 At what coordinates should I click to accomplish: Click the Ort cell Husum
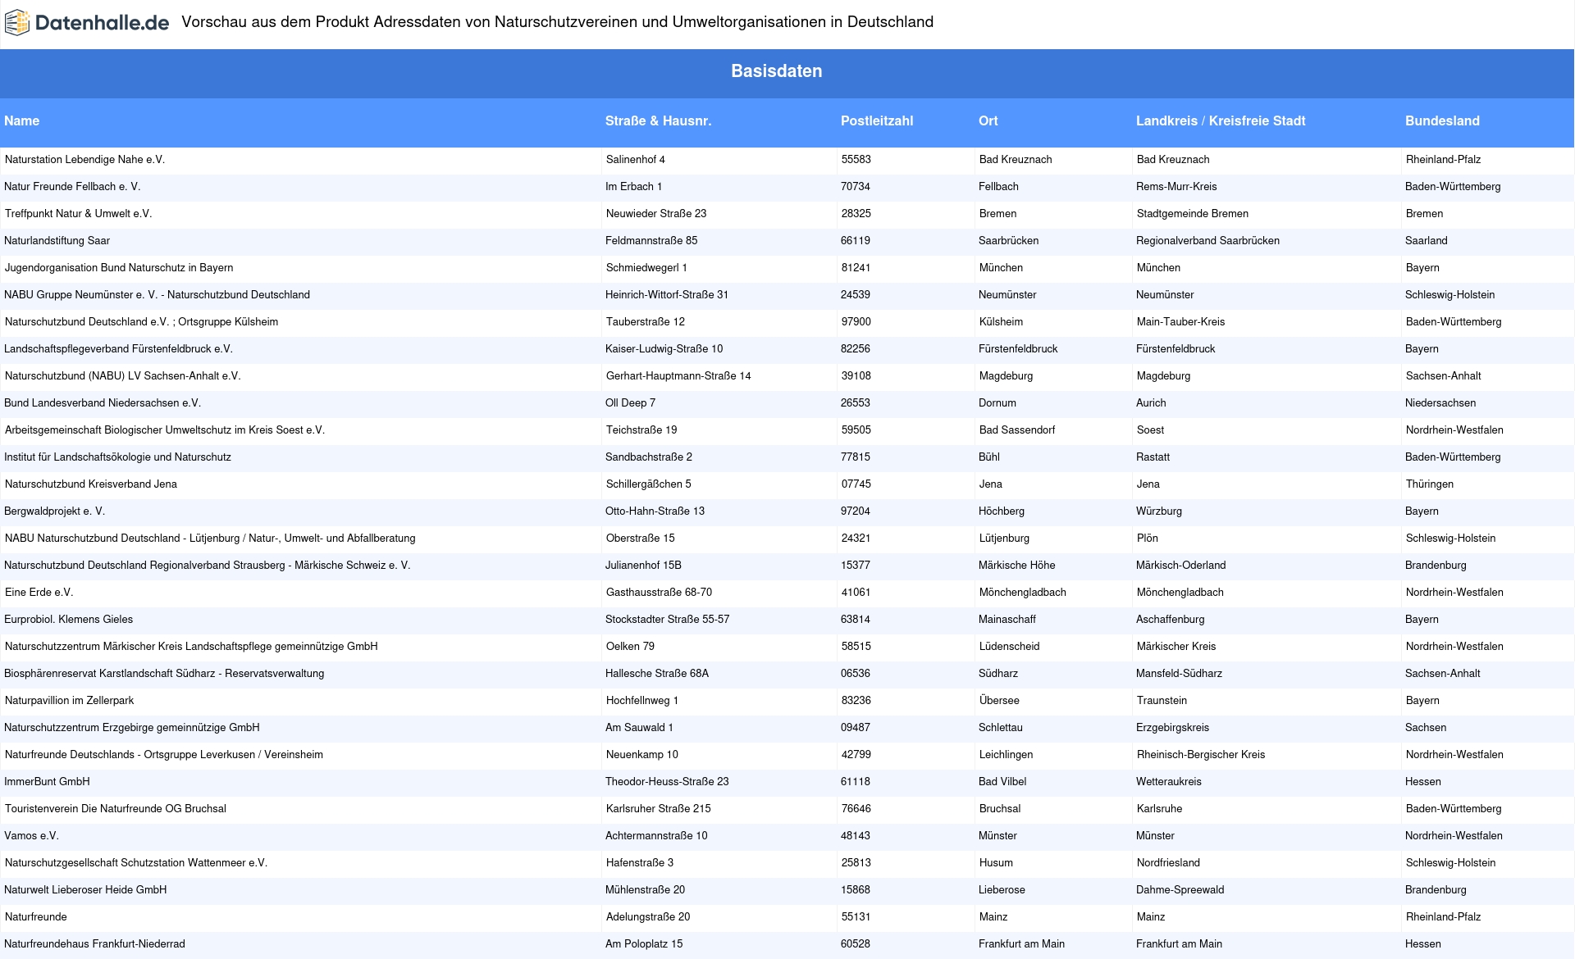[x=996, y=863]
